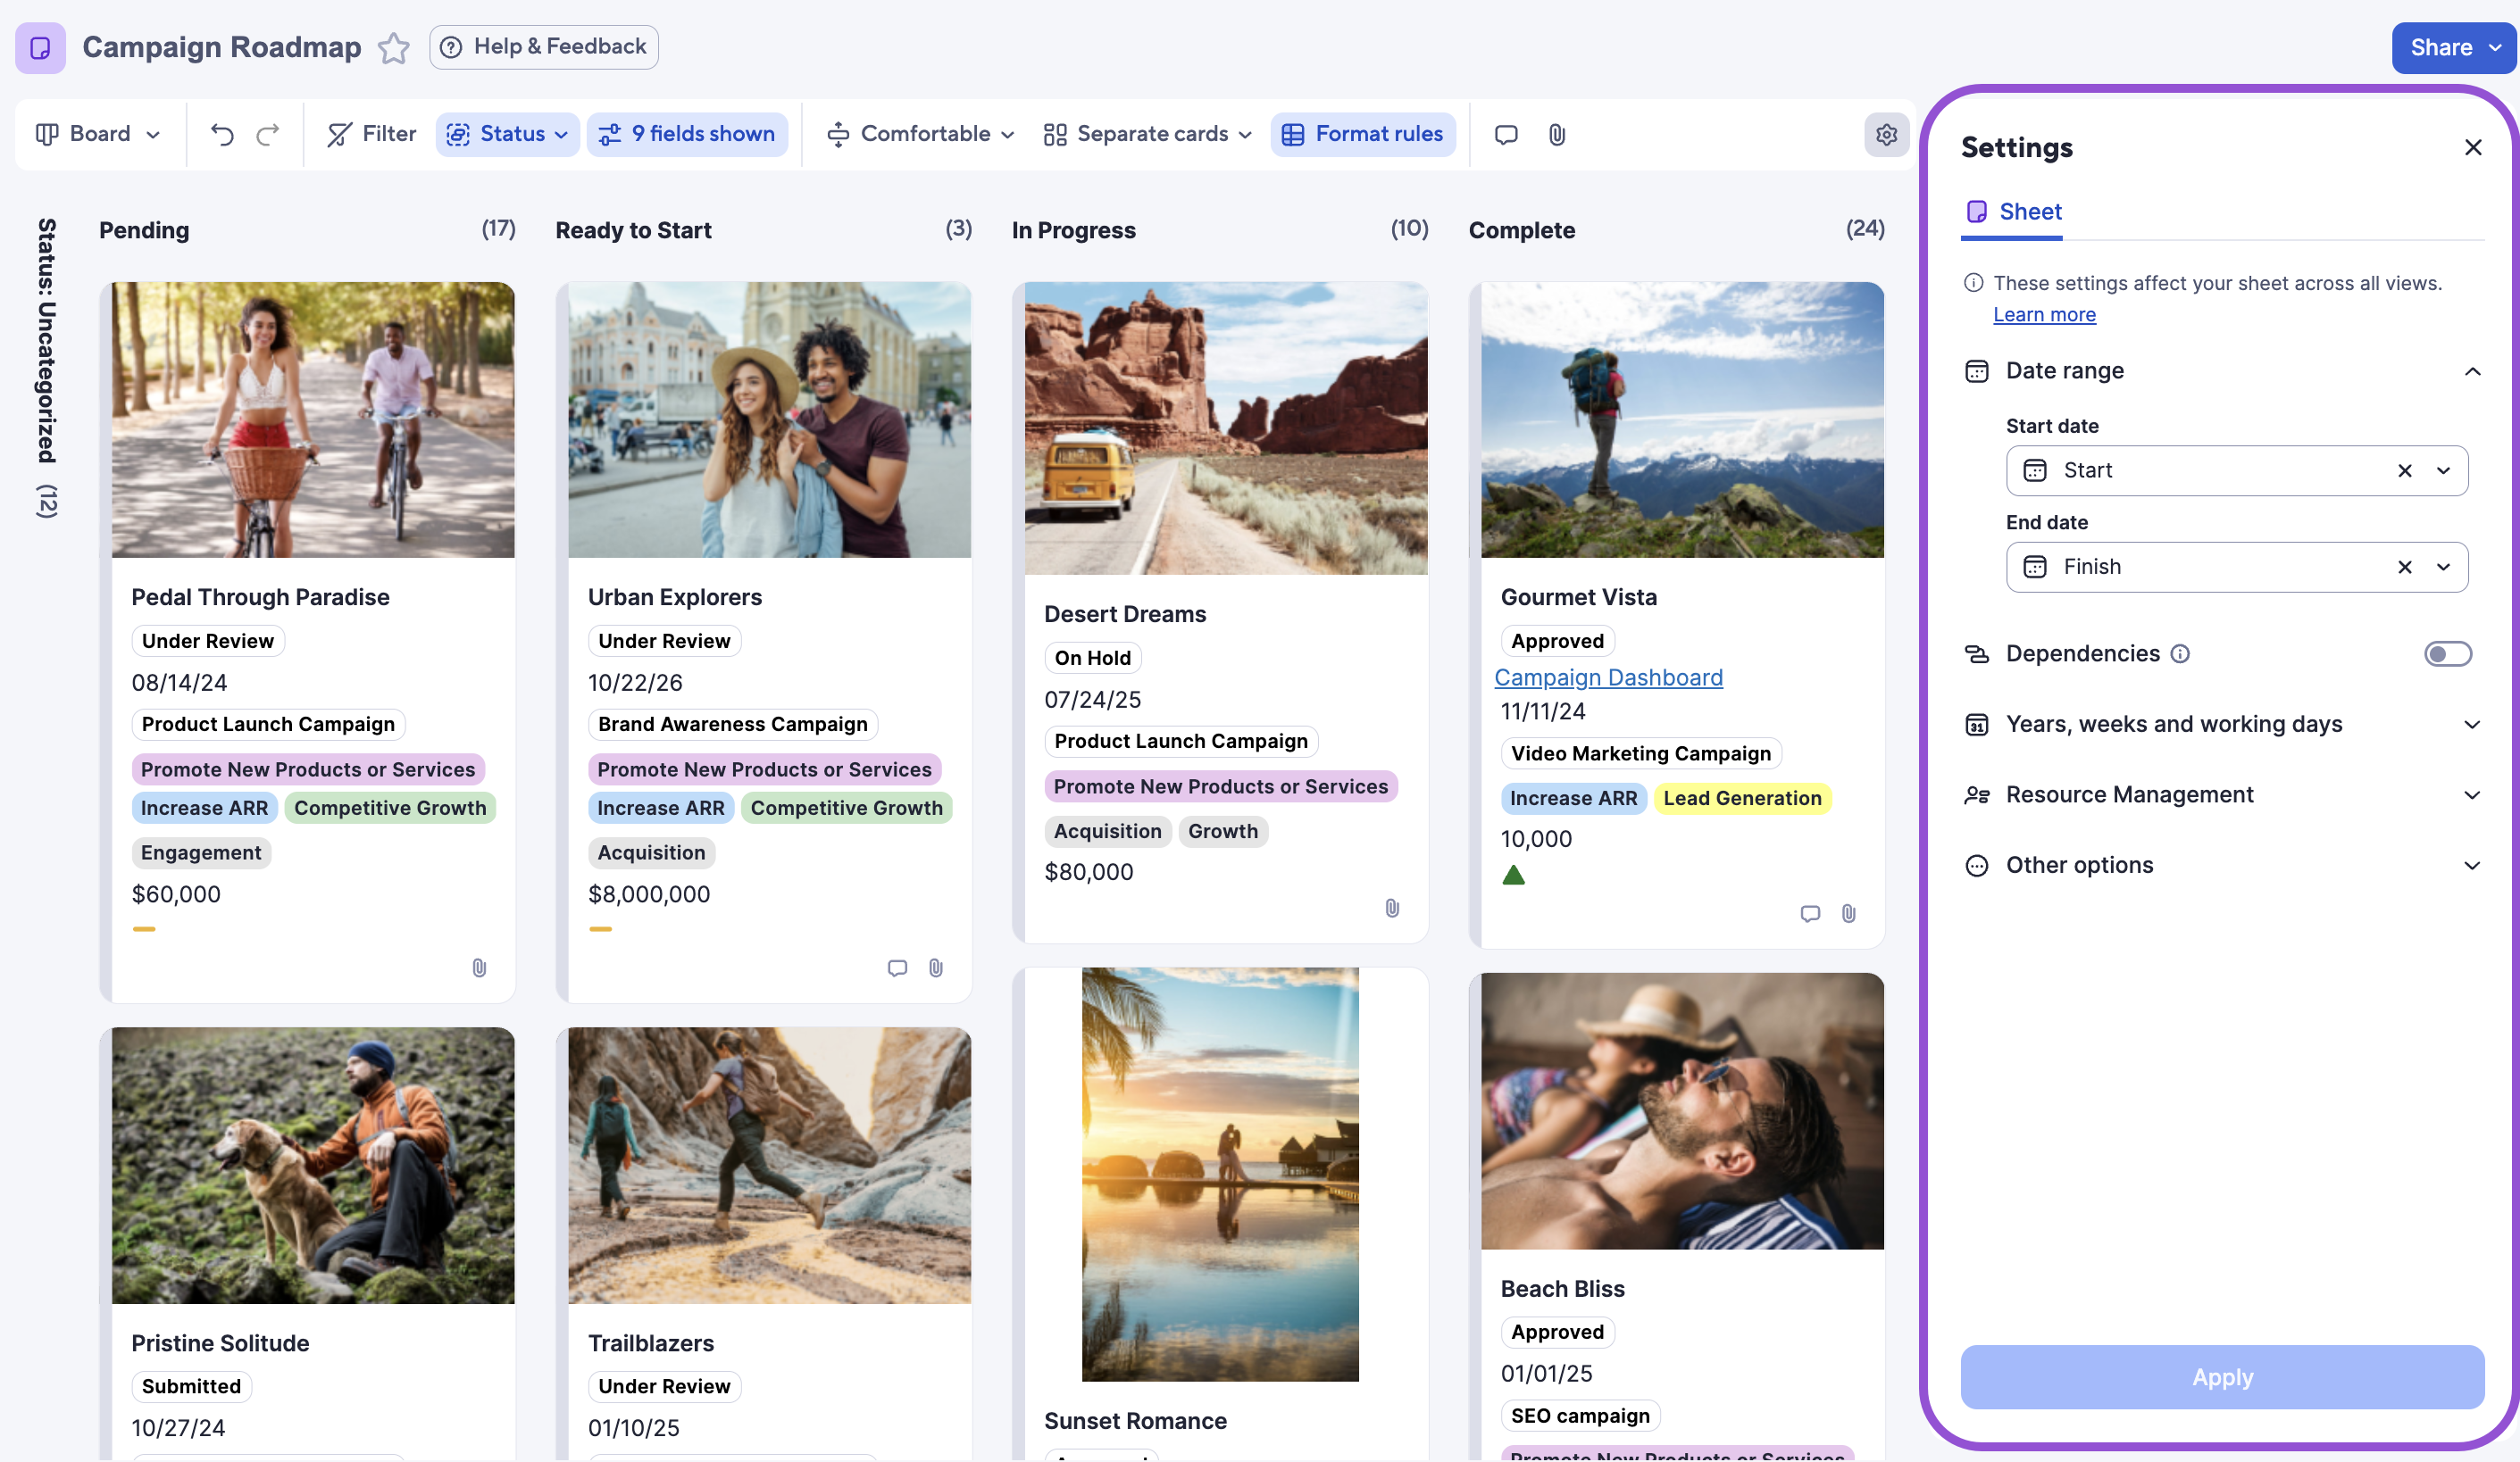
Task: Open comments on the Urban Explorers card
Action: click(897, 968)
